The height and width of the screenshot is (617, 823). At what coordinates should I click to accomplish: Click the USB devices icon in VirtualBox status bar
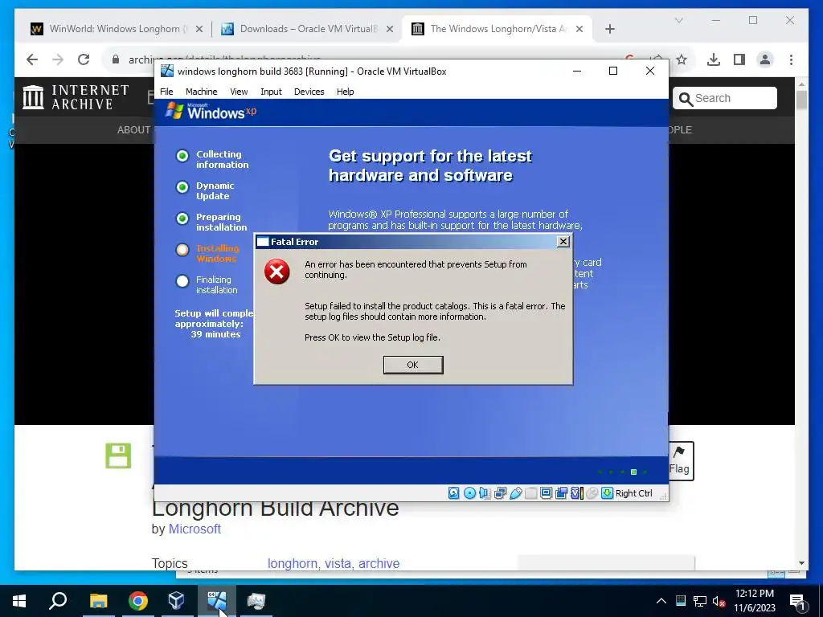pyautogui.click(x=515, y=493)
